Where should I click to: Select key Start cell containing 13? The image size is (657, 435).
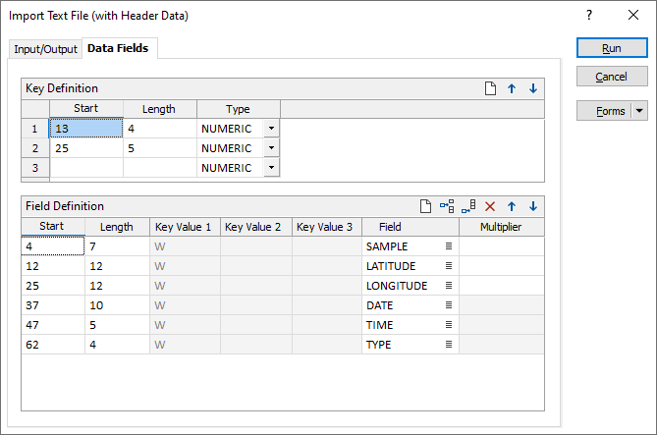86,129
